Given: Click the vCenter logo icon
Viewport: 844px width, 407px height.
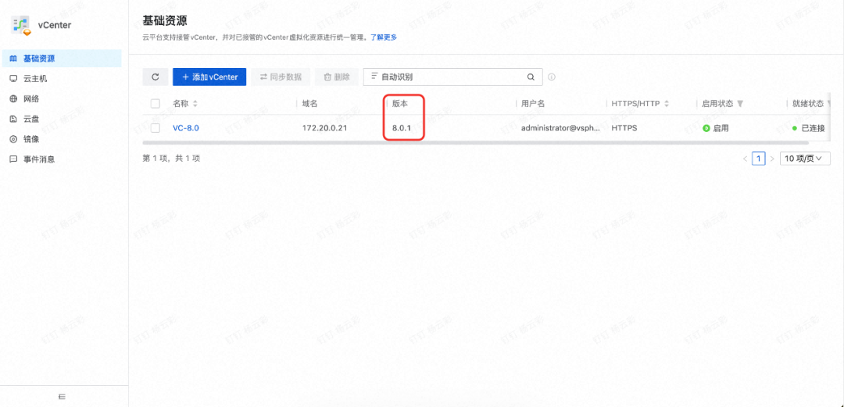Looking at the screenshot, I should 22,25.
